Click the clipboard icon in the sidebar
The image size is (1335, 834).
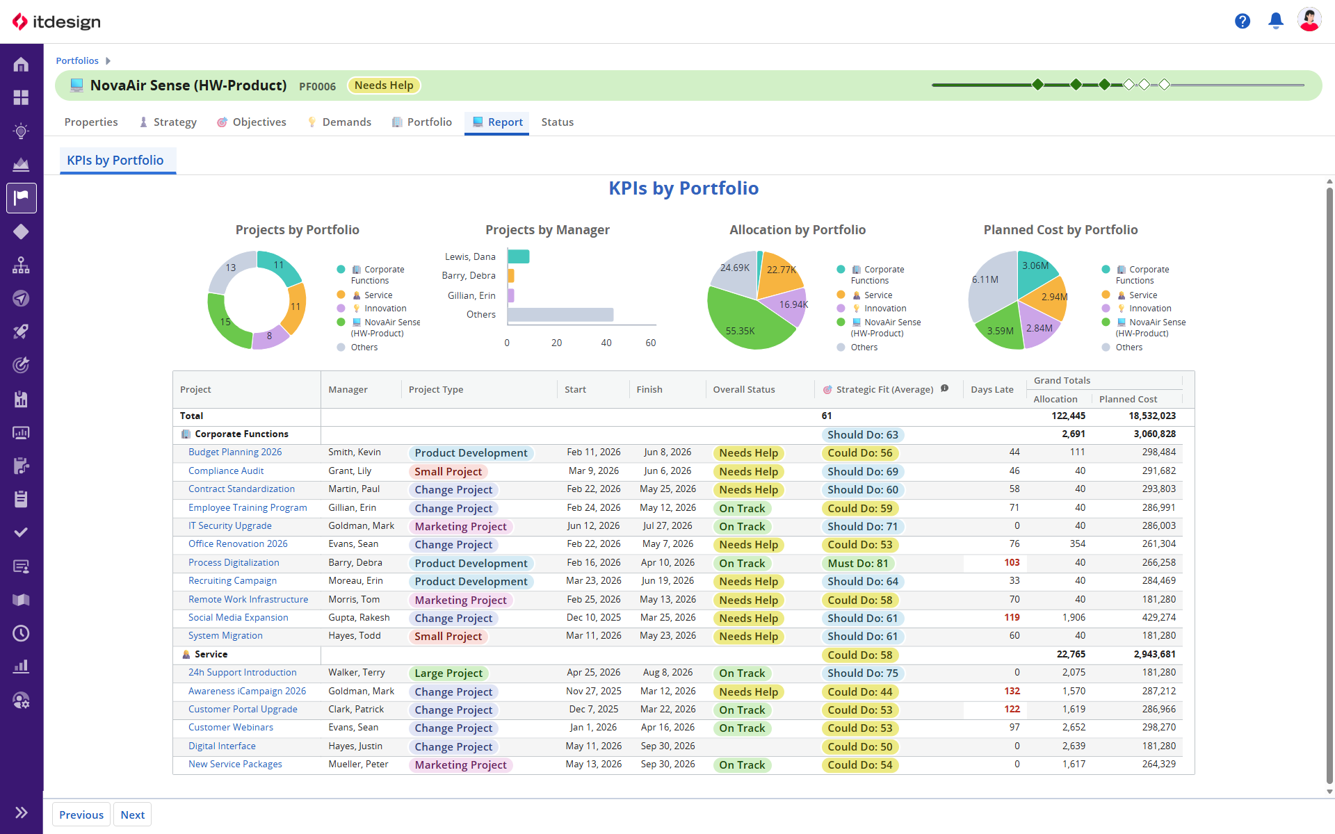coord(21,499)
